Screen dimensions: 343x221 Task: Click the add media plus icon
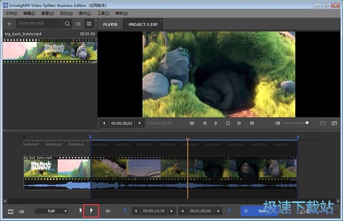[9, 24]
